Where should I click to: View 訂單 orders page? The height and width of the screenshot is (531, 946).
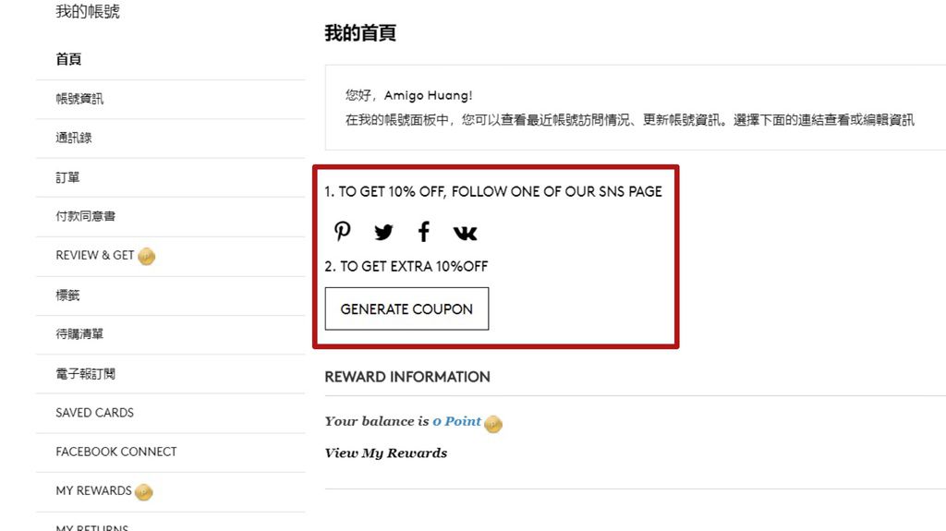pyautogui.click(x=67, y=177)
